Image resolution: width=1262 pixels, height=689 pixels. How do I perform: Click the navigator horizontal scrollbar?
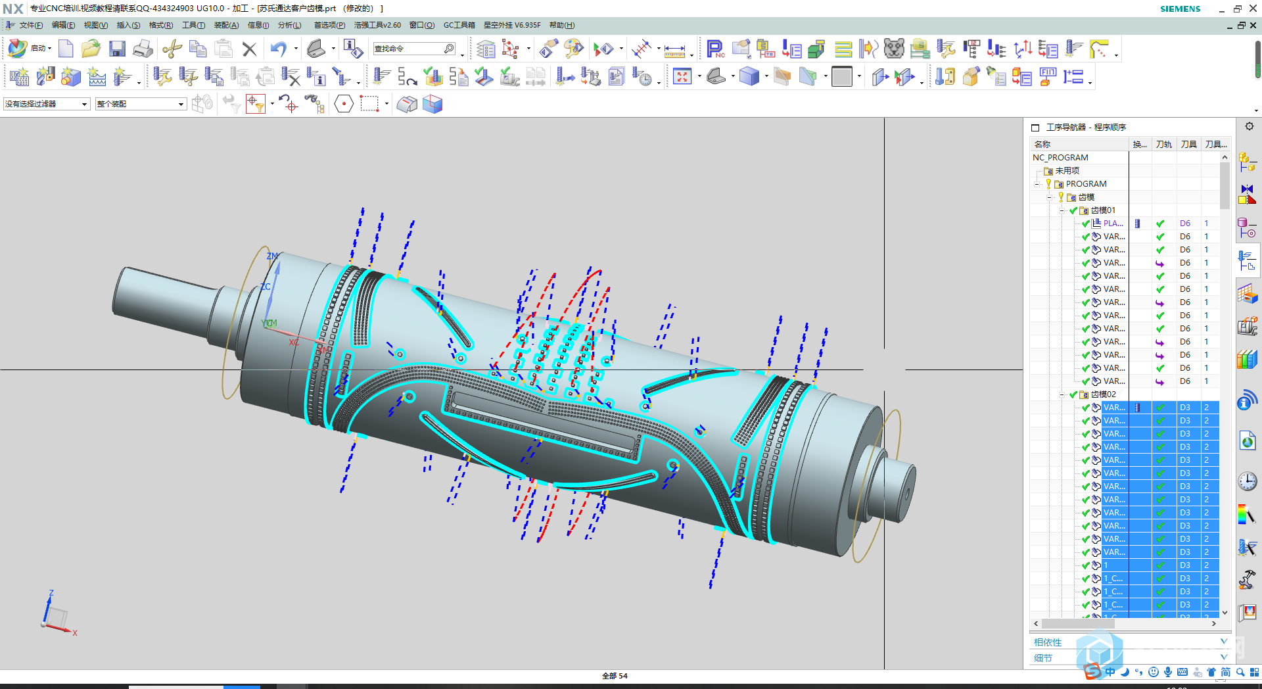(1125, 623)
